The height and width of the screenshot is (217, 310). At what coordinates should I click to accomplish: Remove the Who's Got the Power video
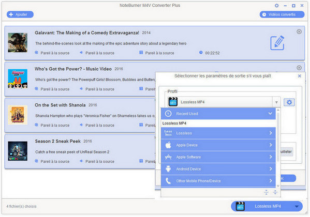299,68
